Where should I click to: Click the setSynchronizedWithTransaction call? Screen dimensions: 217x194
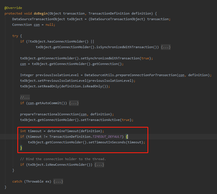tap(110, 58)
